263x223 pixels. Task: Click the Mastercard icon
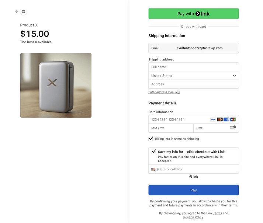(x=219, y=119)
